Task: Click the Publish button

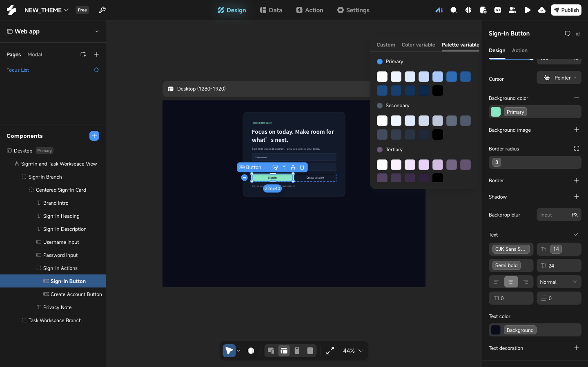Action: pyautogui.click(x=566, y=10)
